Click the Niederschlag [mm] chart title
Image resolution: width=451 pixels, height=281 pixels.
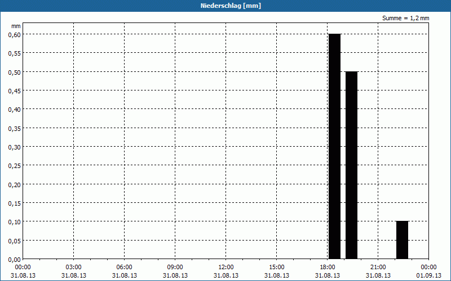coord(231,6)
